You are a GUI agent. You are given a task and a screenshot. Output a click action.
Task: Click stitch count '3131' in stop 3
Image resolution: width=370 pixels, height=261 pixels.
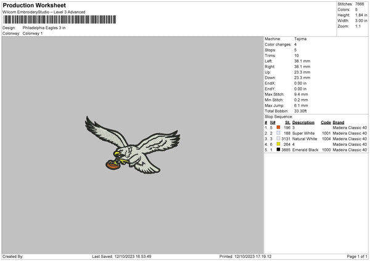click(286, 139)
